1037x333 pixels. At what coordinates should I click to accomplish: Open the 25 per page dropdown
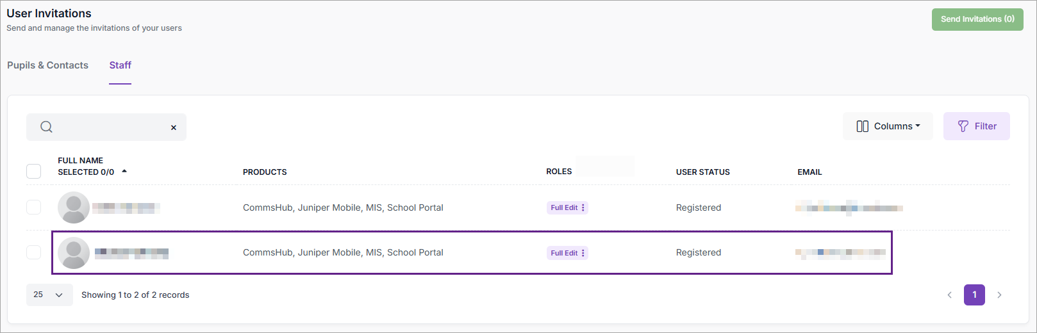coord(49,295)
